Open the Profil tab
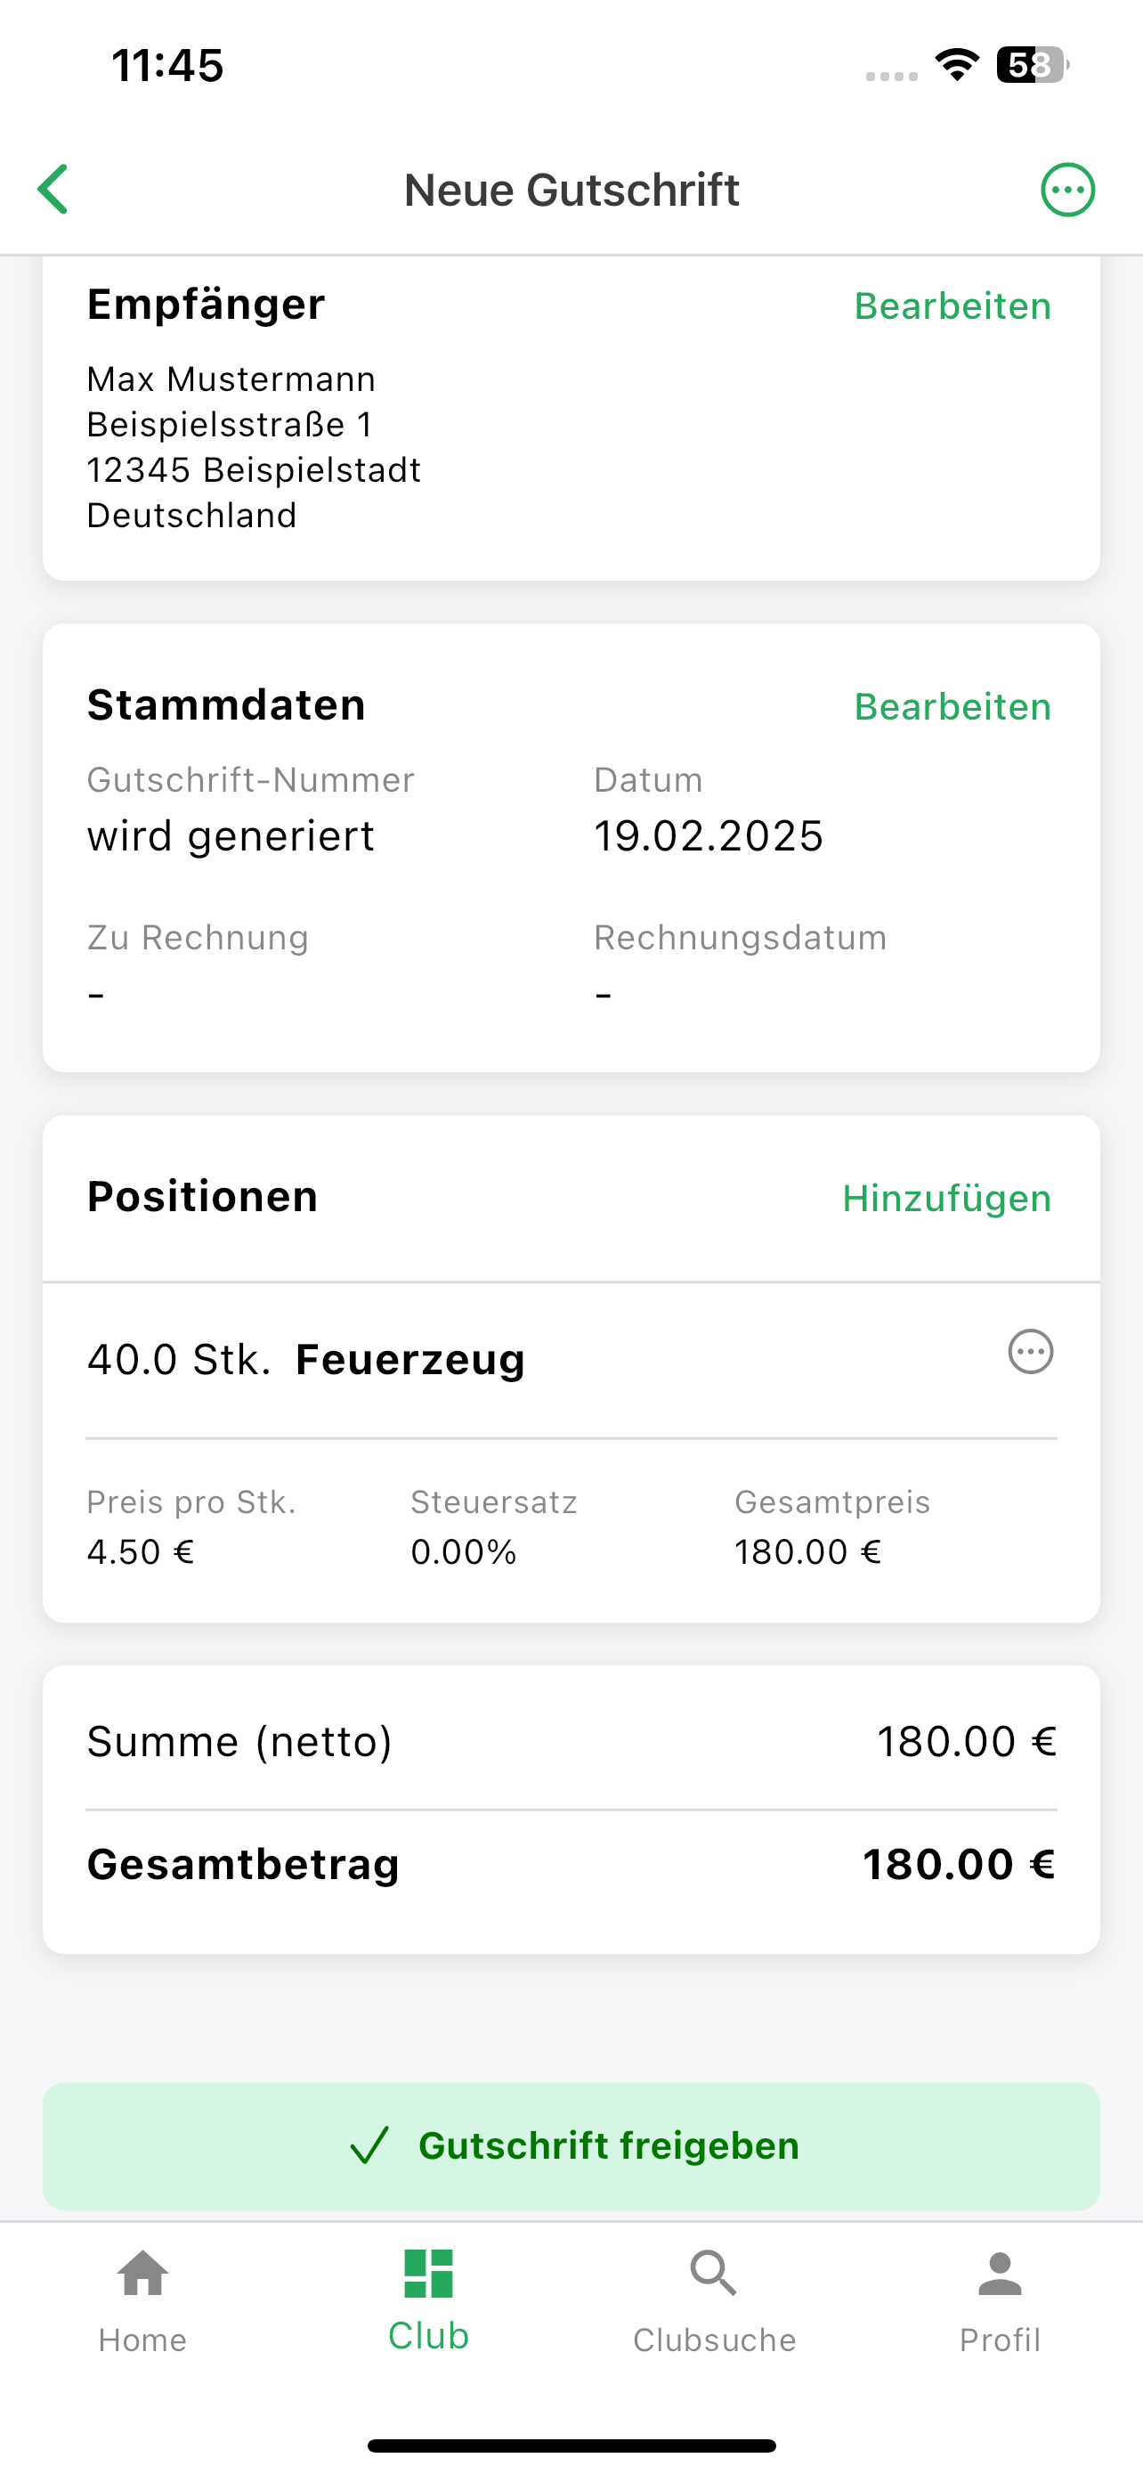1143x2474 pixels. coord(1000,2301)
